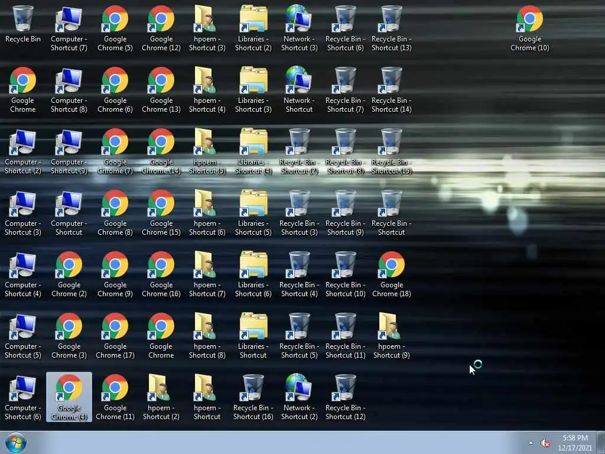Select the Recycle Bin - Shortcut (4) icon
The image size is (605, 454).
point(299,274)
